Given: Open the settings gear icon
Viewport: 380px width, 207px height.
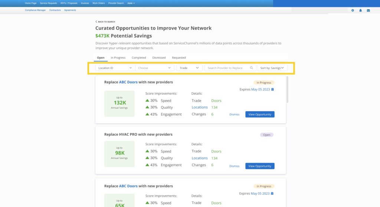Looking at the screenshot, I should click(x=353, y=10).
